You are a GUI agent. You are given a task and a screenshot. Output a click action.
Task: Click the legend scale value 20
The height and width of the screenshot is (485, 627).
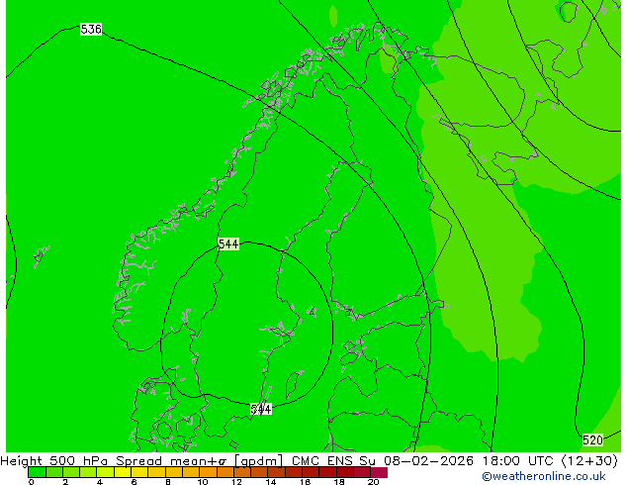pyautogui.click(x=374, y=482)
